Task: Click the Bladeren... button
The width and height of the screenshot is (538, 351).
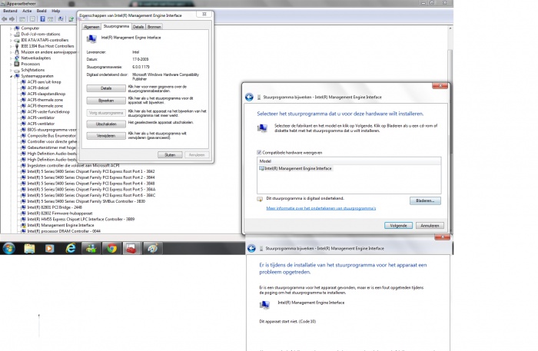Action: tap(425, 200)
